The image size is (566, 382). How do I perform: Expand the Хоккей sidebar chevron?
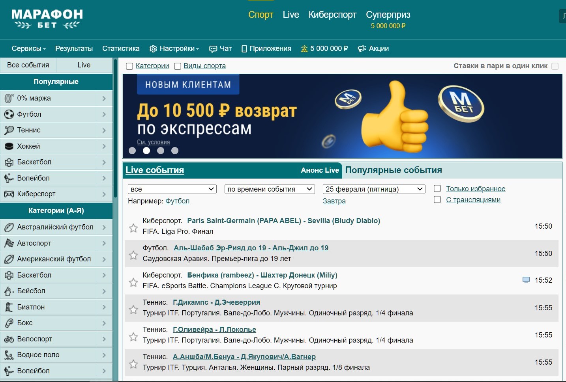click(104, 146)
